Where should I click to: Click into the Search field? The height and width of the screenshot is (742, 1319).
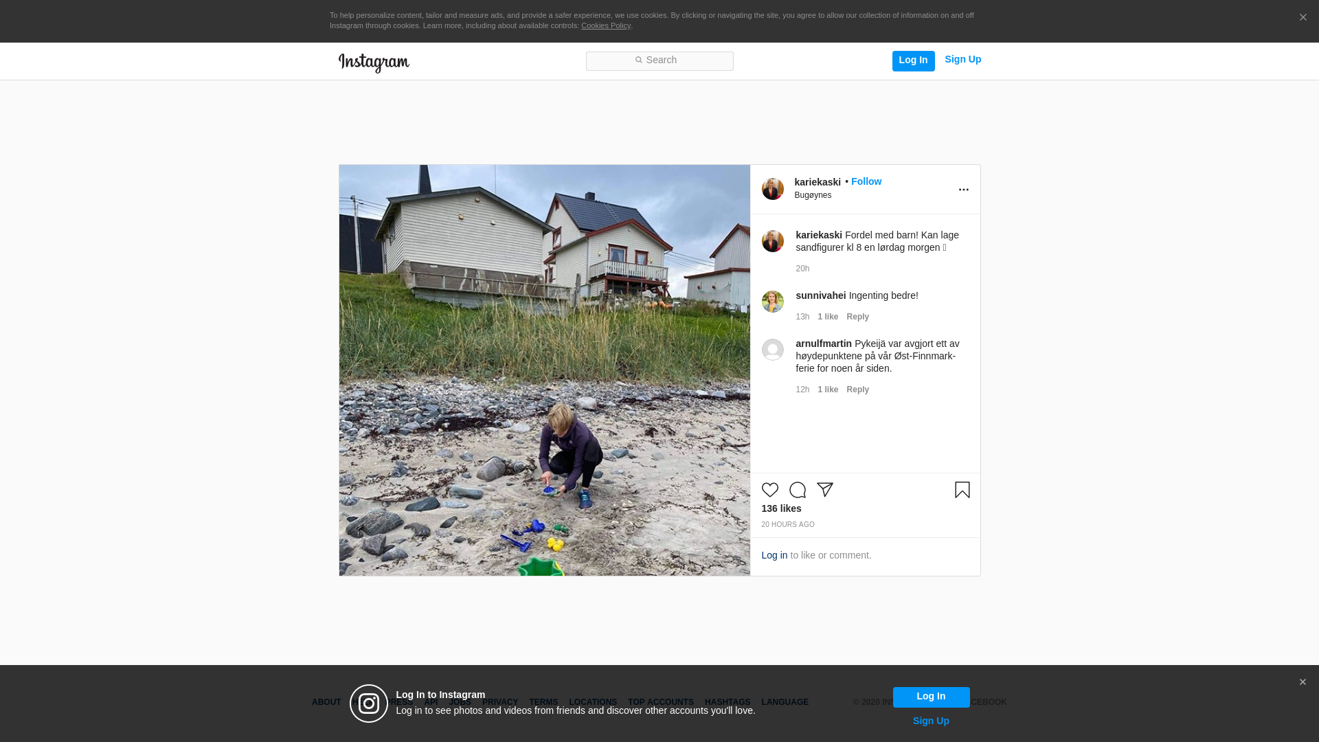pos(659,60)
